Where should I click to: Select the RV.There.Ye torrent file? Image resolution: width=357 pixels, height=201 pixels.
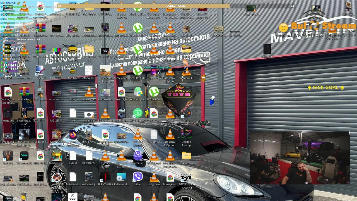click(154, 94)
